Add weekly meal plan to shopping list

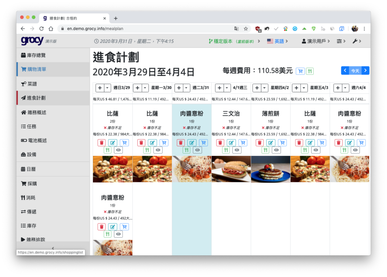[300, 71]
